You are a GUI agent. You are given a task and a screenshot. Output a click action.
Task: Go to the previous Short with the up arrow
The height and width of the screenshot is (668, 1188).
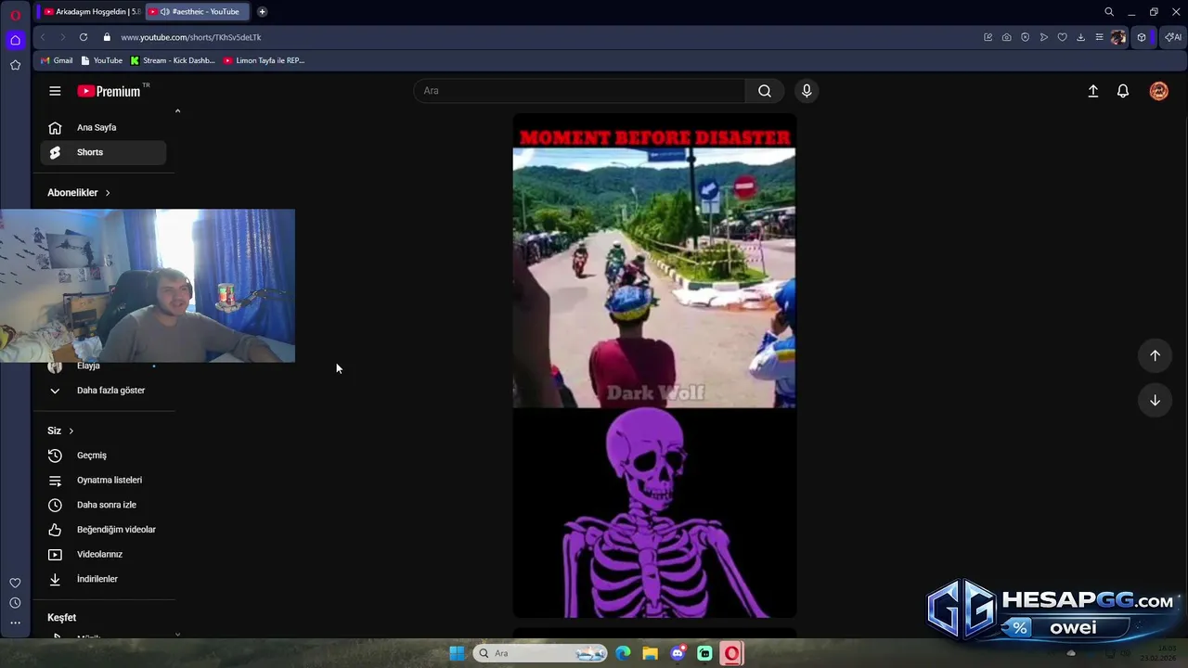click(1155, 355)
